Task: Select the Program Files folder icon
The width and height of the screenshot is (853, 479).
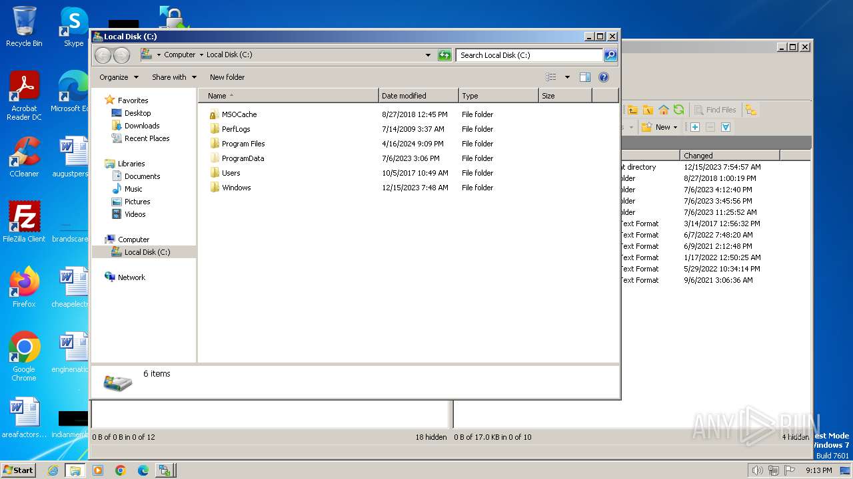Action: pos(214,144)
